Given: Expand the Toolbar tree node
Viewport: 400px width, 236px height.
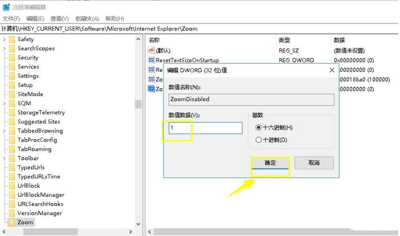Looking at the screenshot, I should pyautogui.click(x=4, y=158).
